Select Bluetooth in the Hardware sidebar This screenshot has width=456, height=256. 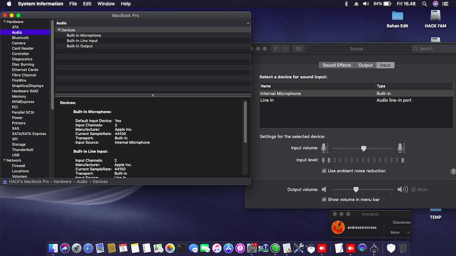click(x=20, y=38)
